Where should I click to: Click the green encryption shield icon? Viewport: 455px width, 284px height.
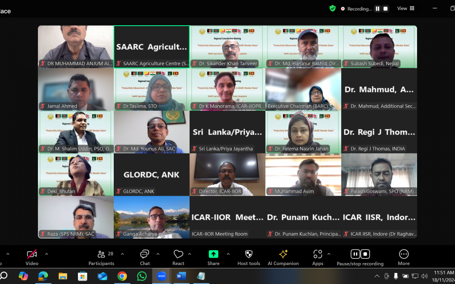332,8
